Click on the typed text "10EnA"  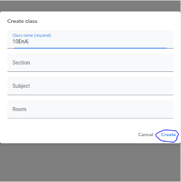click(x=20, y=42)
